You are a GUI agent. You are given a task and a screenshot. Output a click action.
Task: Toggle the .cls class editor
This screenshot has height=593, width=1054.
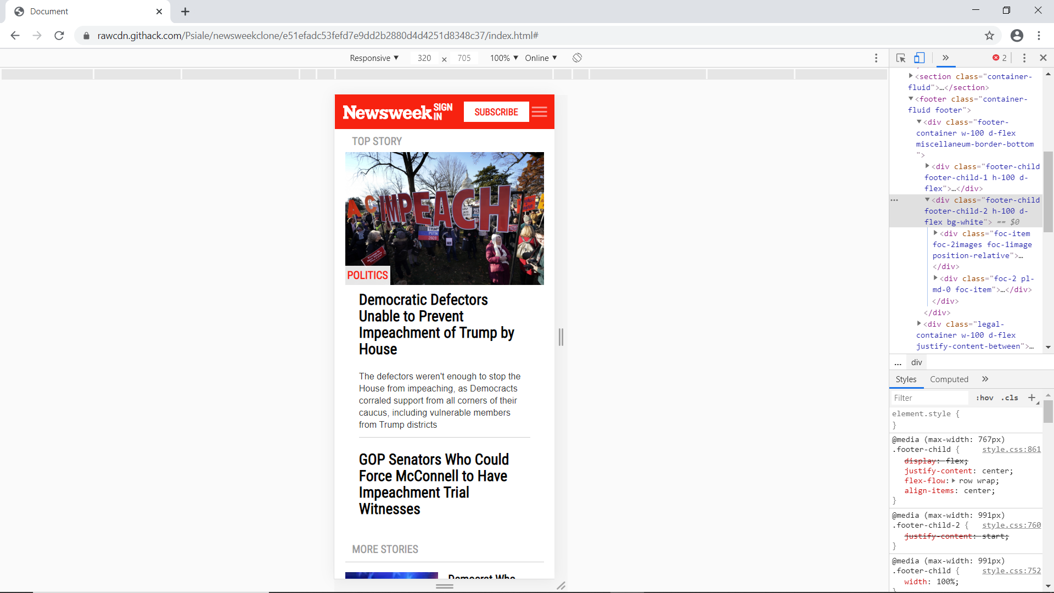coord(1010,398)
